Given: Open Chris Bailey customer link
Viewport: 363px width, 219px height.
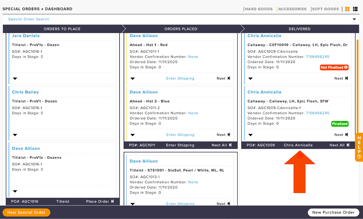Looking at the screenshot, I should [x=25, y=92].
